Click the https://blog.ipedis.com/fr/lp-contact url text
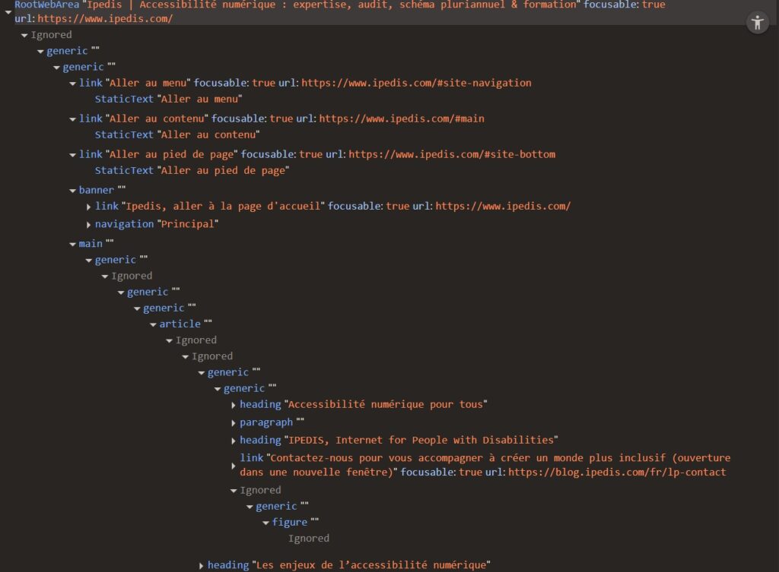The width and height of the screenshot is (779, 572). (618, 472)
